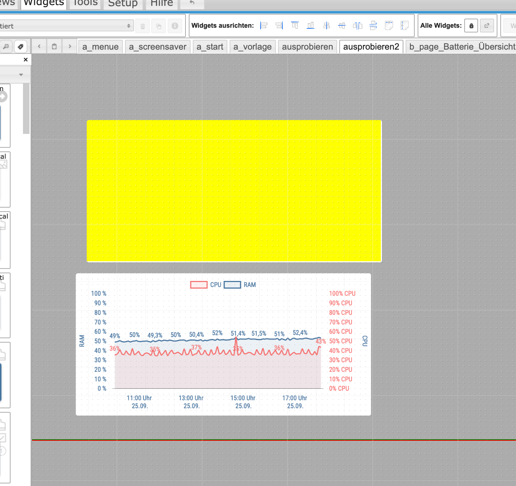The height and width of the screenshot is (486, 516).
Task: Align widgets to the bottom edge
Action: [310, 26]
